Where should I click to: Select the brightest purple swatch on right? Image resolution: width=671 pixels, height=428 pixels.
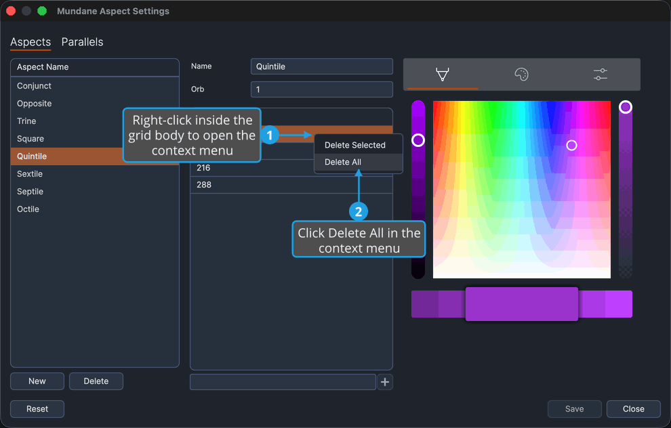(619, 304)
